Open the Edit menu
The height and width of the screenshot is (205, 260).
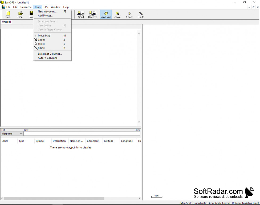point(15,7)
